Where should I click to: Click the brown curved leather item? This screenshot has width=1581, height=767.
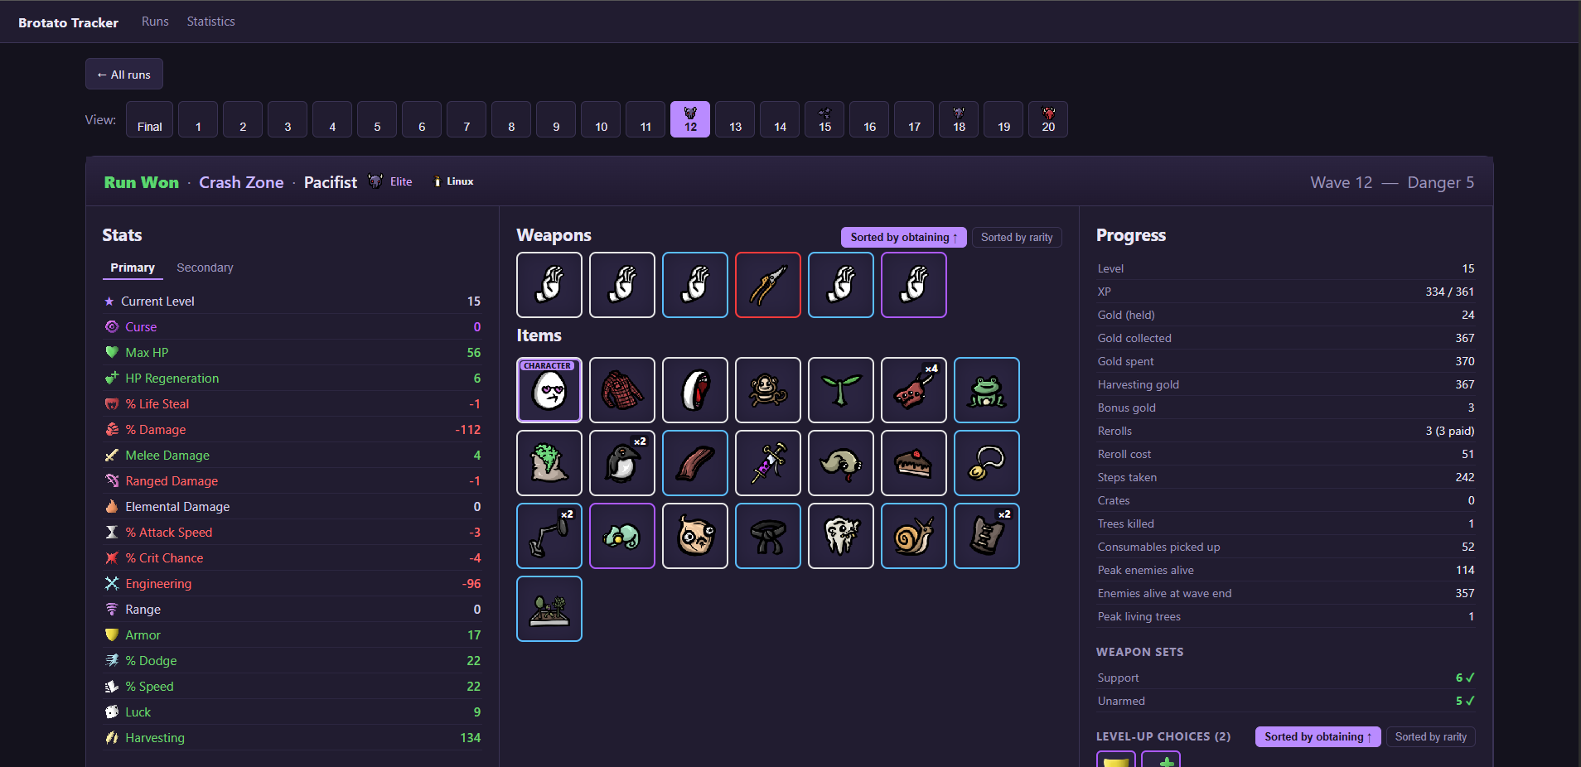695,463
